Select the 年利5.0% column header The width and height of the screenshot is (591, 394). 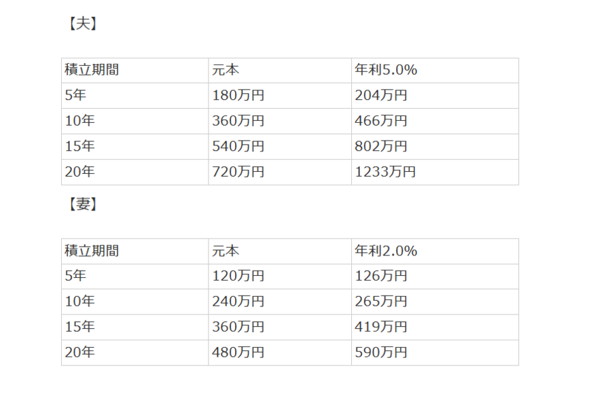click(386, 70)
